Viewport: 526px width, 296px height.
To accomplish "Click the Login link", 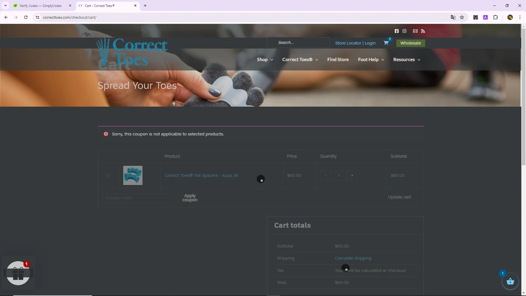I will pyautogui.click(x=370, y=43).
